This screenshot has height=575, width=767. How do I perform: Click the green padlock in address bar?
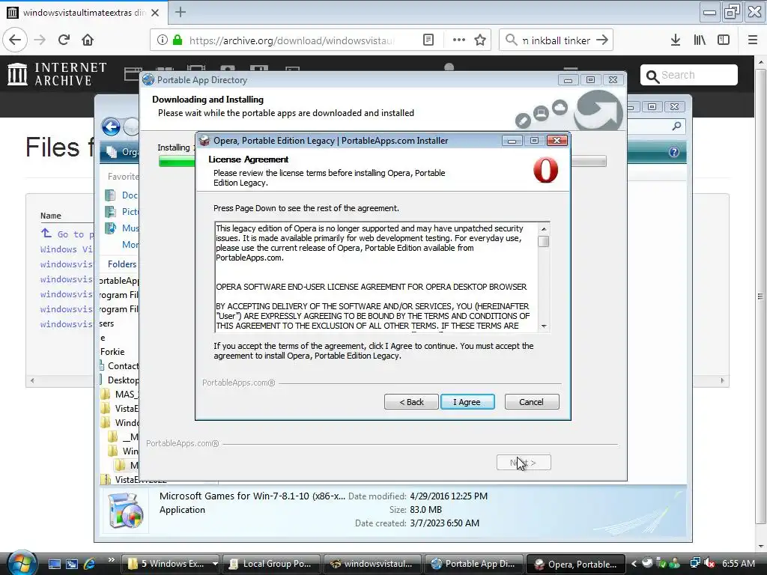[x=178, y=40]
